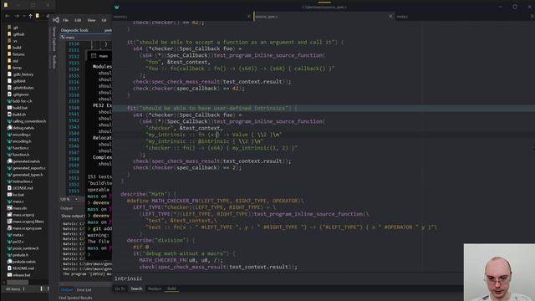
Task: Open the Server Explorer side tab
Action: tap(53, 39)
